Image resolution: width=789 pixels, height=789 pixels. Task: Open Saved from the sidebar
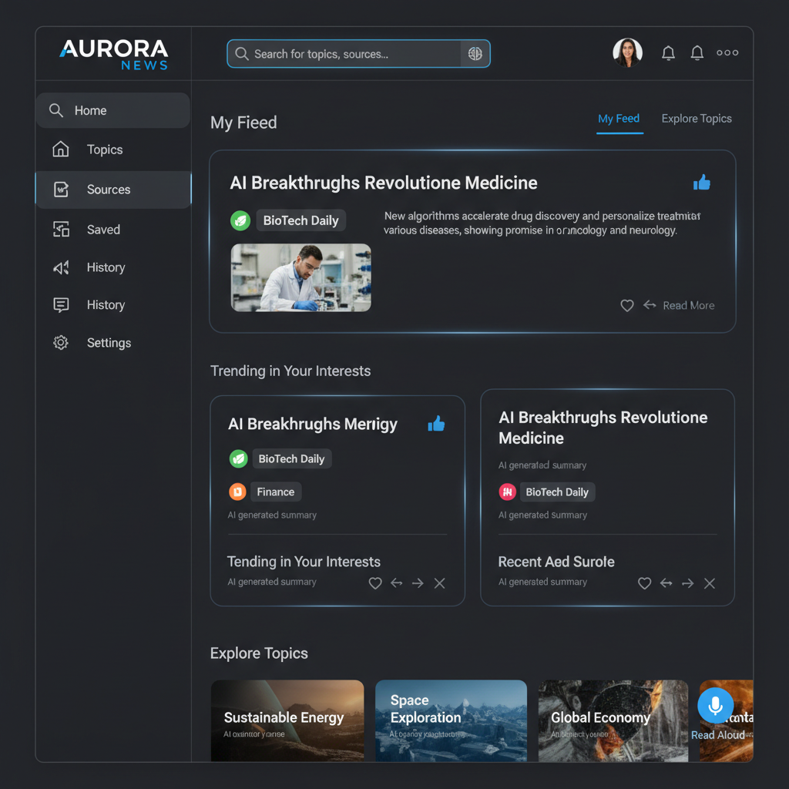coord(103,230)
